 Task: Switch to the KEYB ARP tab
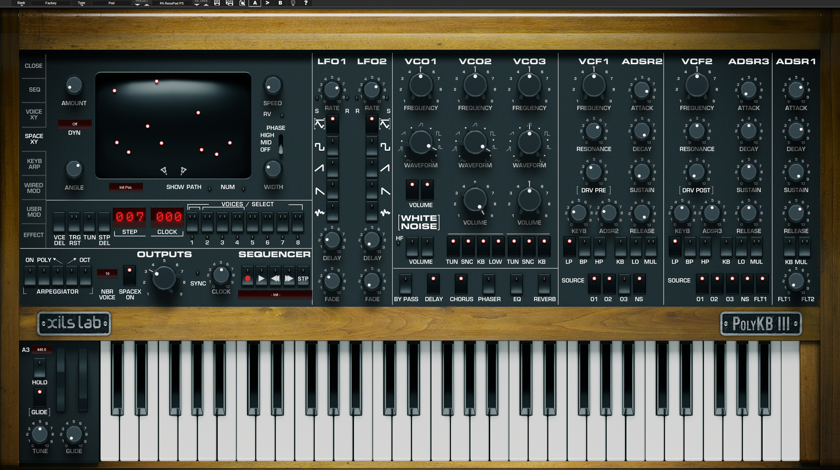coord(34,163)
